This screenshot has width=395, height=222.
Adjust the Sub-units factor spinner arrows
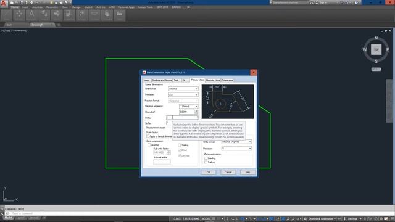pos(168,152)
